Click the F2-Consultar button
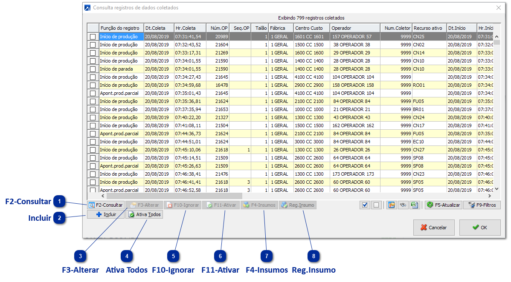This screenshot has height=282, width=511. coord(106,205)
